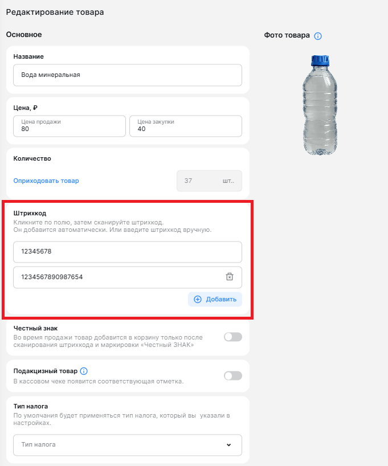
Task: Click the Название field with Вода минеральная
Action: tap(128, 75)
